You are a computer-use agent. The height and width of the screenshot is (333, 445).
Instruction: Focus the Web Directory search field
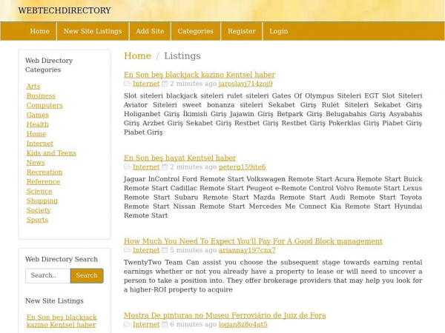pyautogui.click(x=47, y=275)
